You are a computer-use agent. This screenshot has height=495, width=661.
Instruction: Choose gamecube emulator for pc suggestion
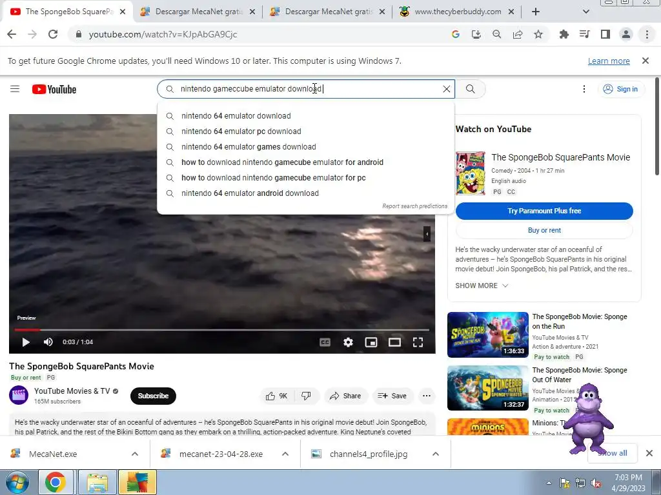click(x=305, y=178)
